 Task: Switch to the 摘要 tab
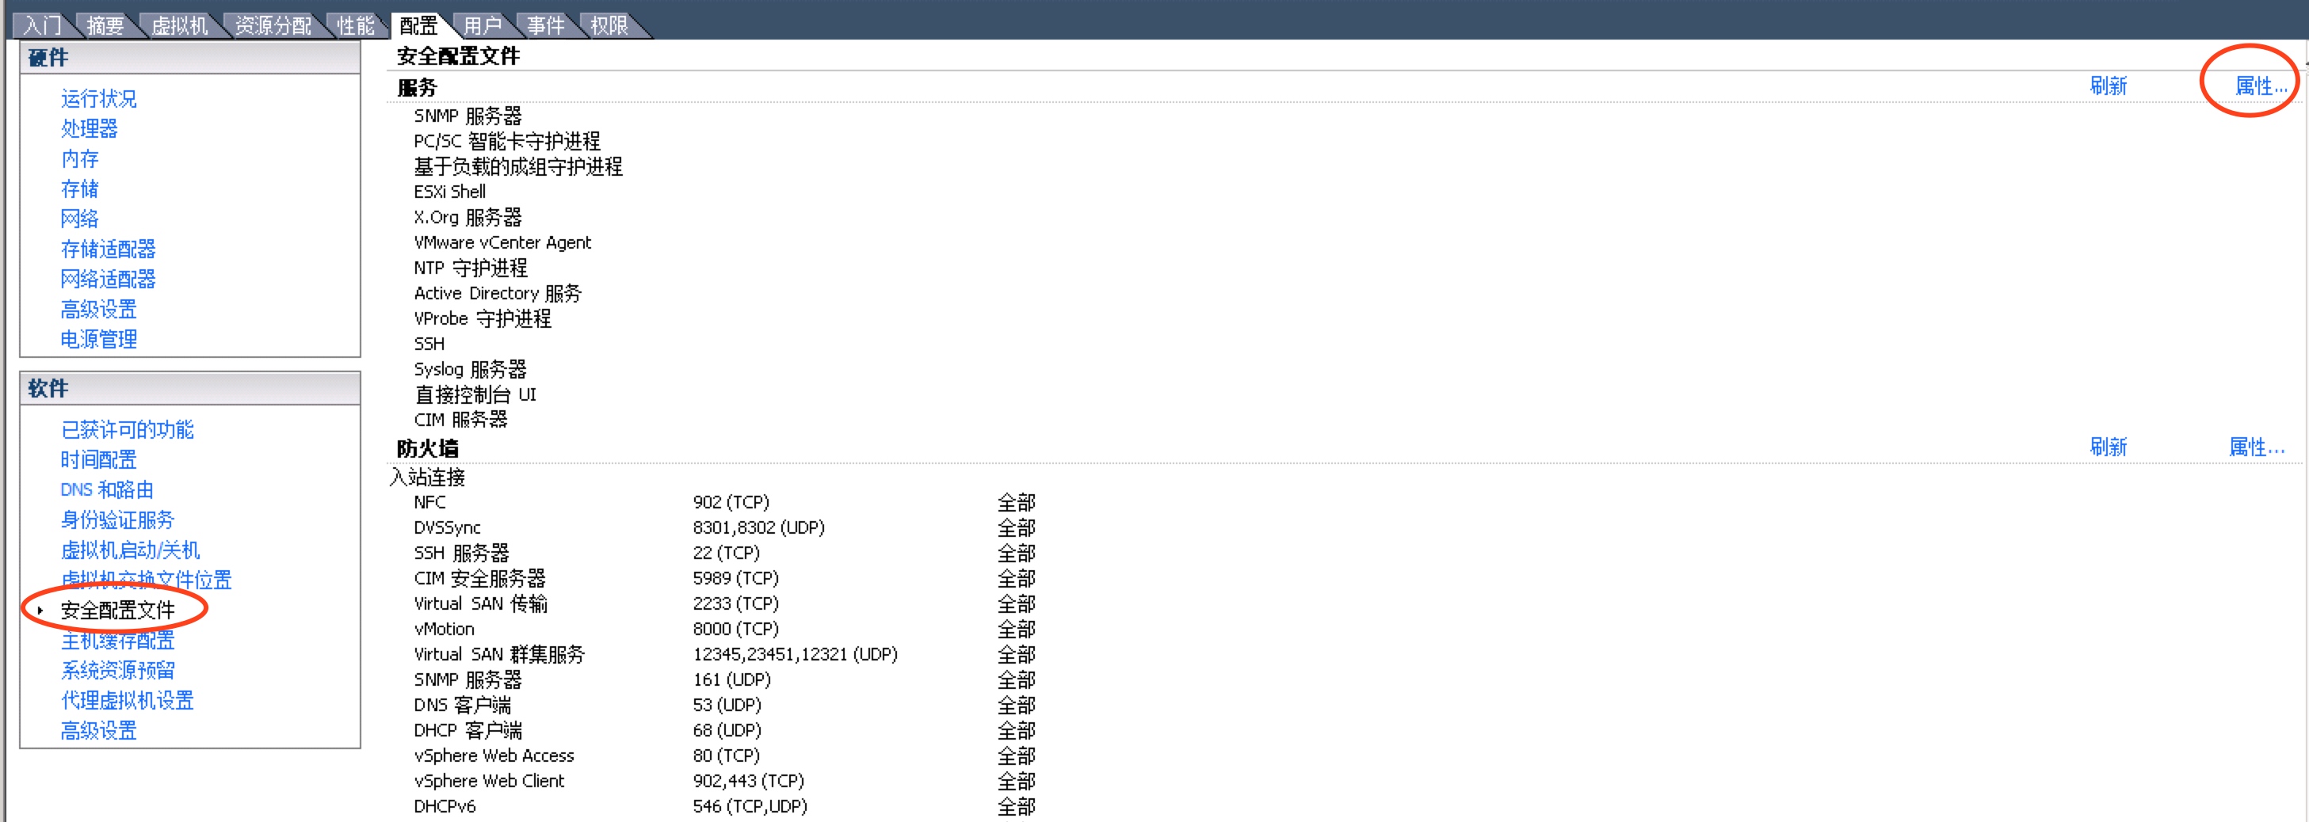tap(105, 26)
